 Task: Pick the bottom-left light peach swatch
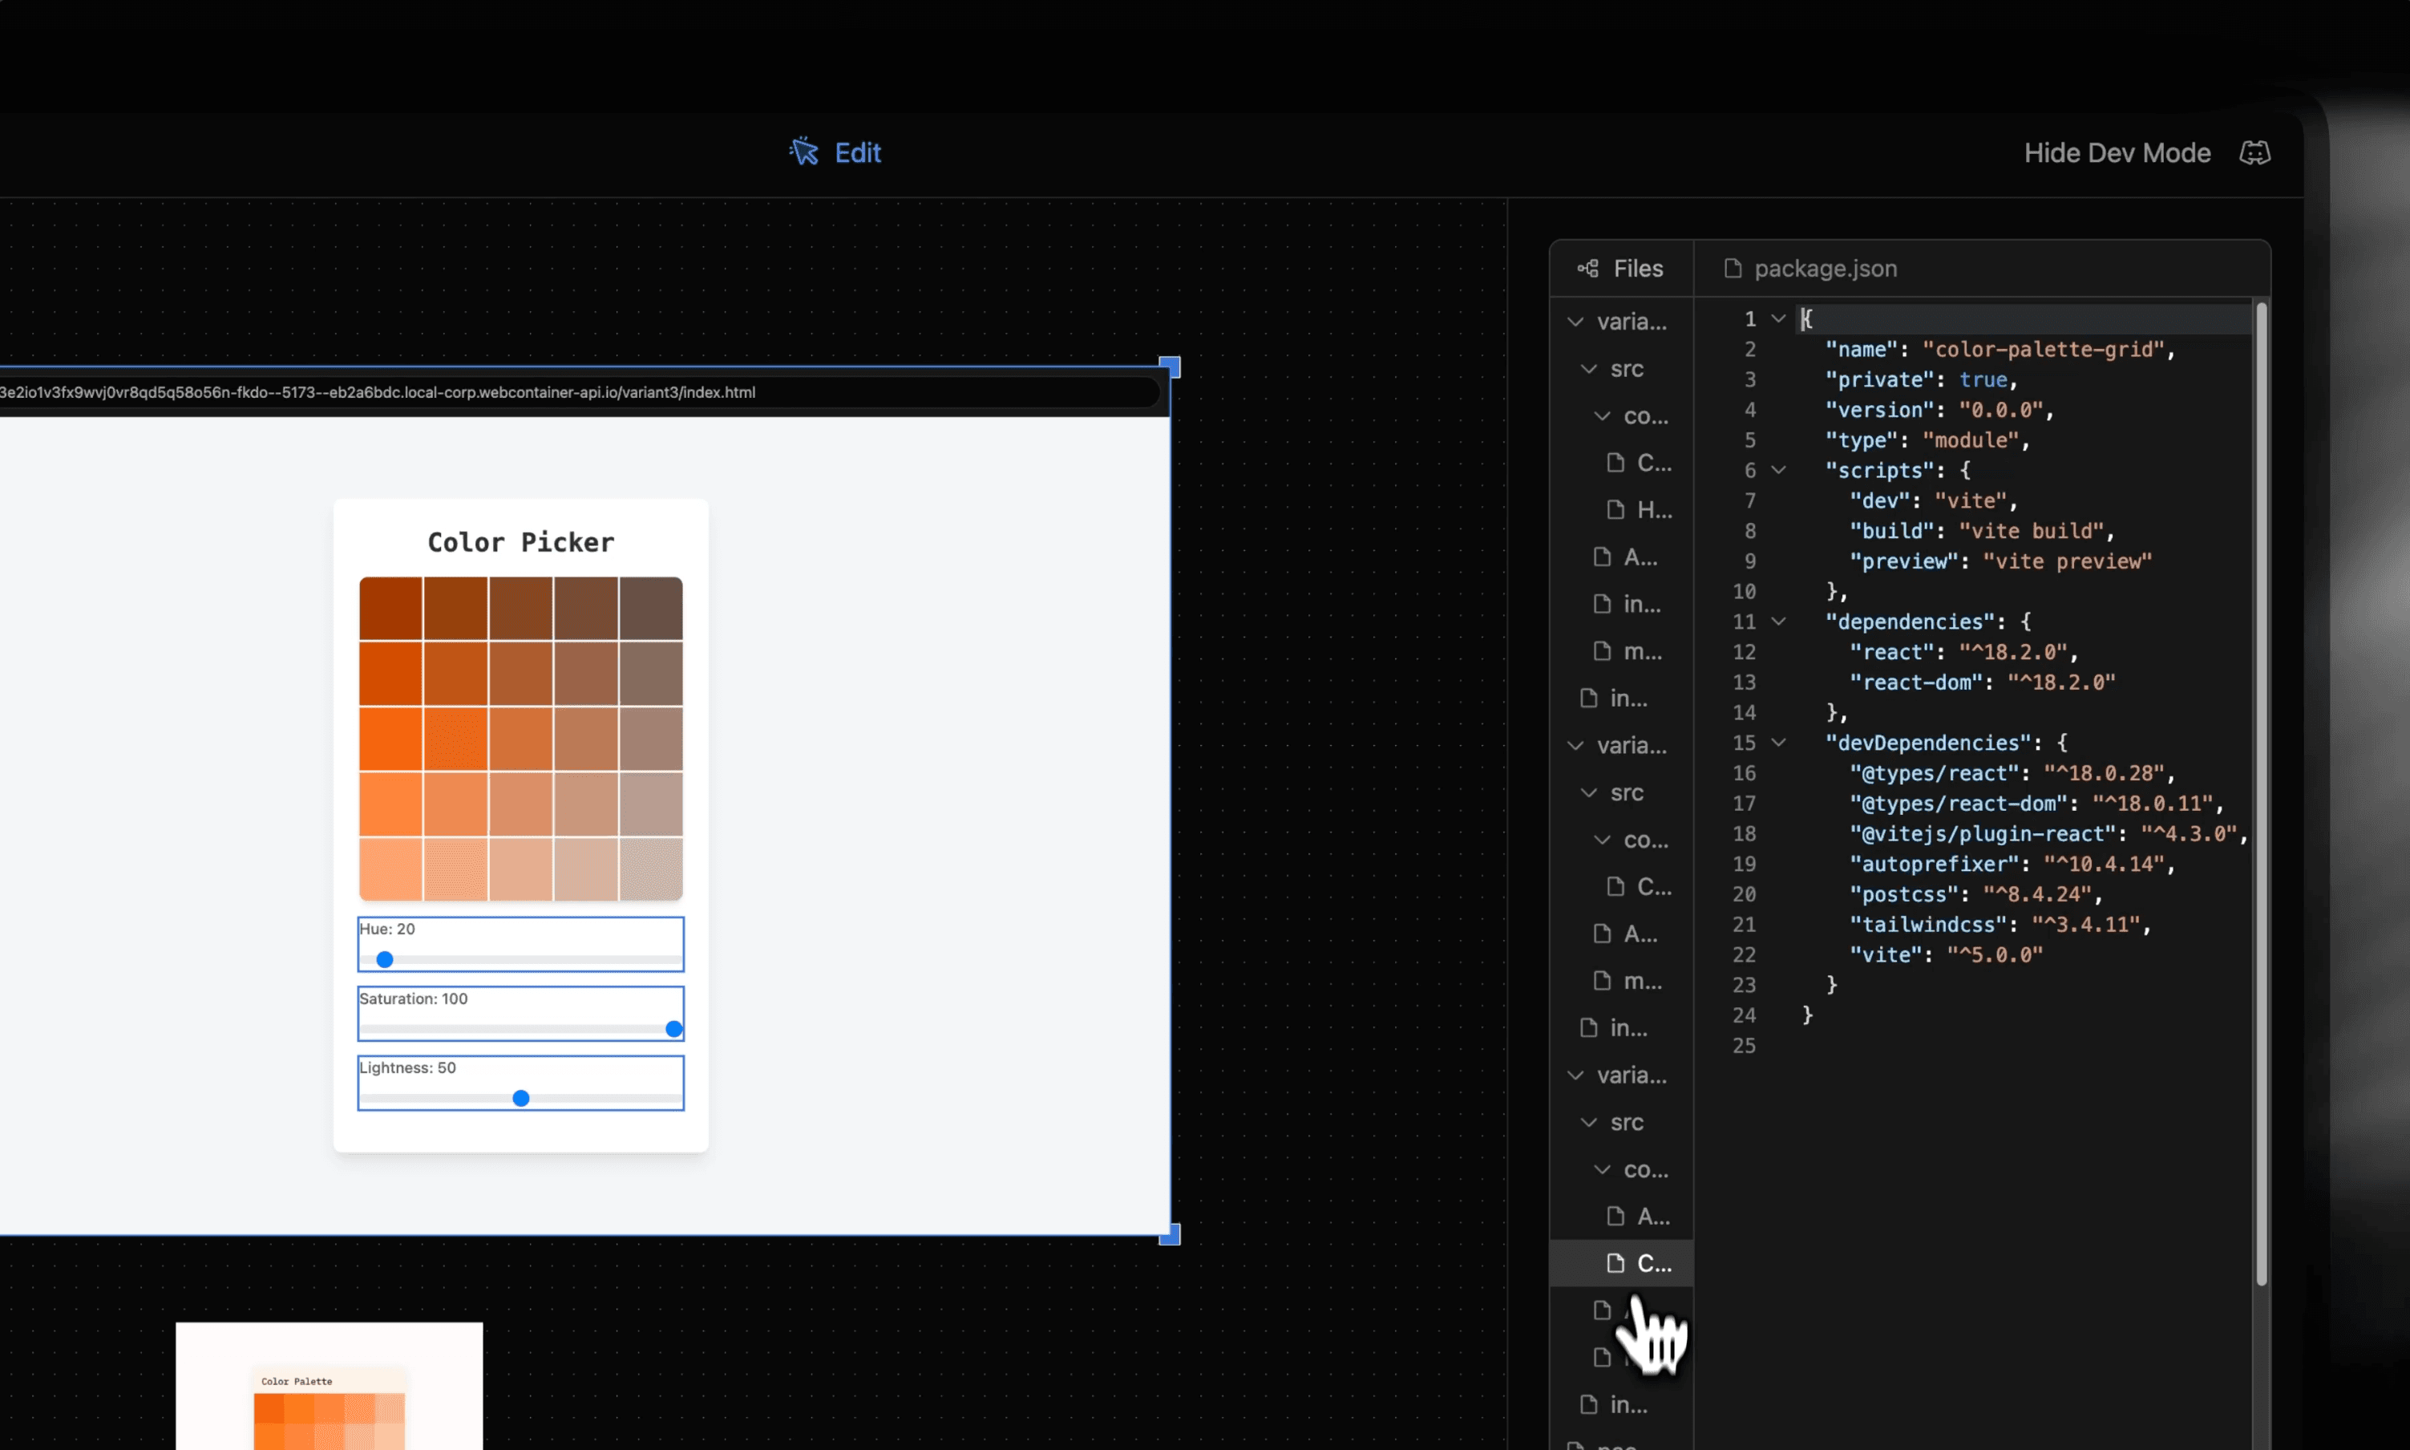tap(390, 869)
